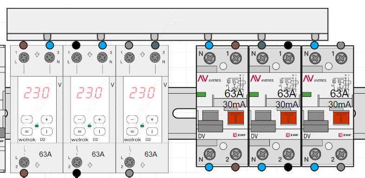Click bottom 2 screw on brown-wired AVERES RCD
This screenshot has height=178, width=365.
coord(236,154)
